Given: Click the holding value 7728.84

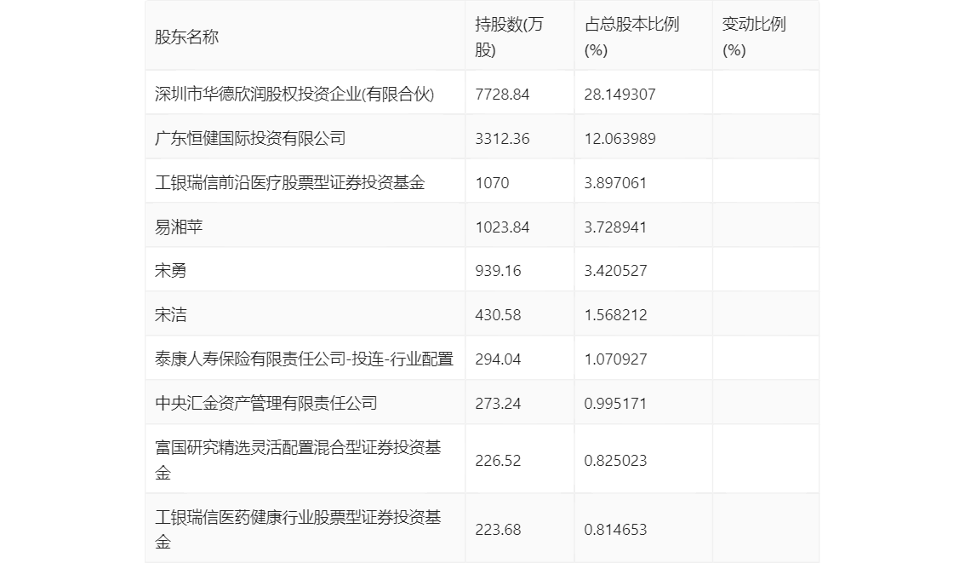Looking at the screenshot, I should tap(502, 95).
